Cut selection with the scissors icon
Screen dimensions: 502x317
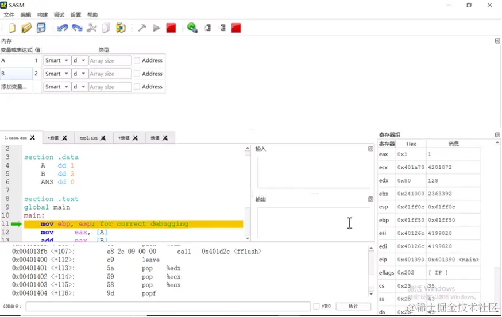point(91,28)
